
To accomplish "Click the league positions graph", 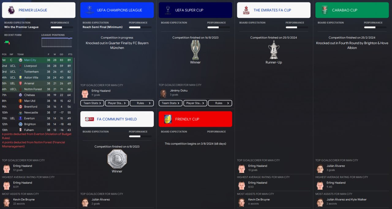I will [57, 43].
